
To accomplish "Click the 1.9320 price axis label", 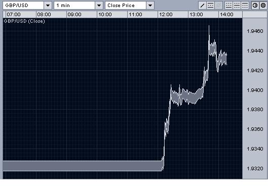I will (255, 168).
